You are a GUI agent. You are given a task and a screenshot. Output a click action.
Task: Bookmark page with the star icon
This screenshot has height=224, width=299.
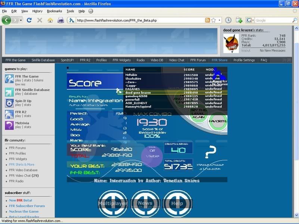(x=213, y=20)
